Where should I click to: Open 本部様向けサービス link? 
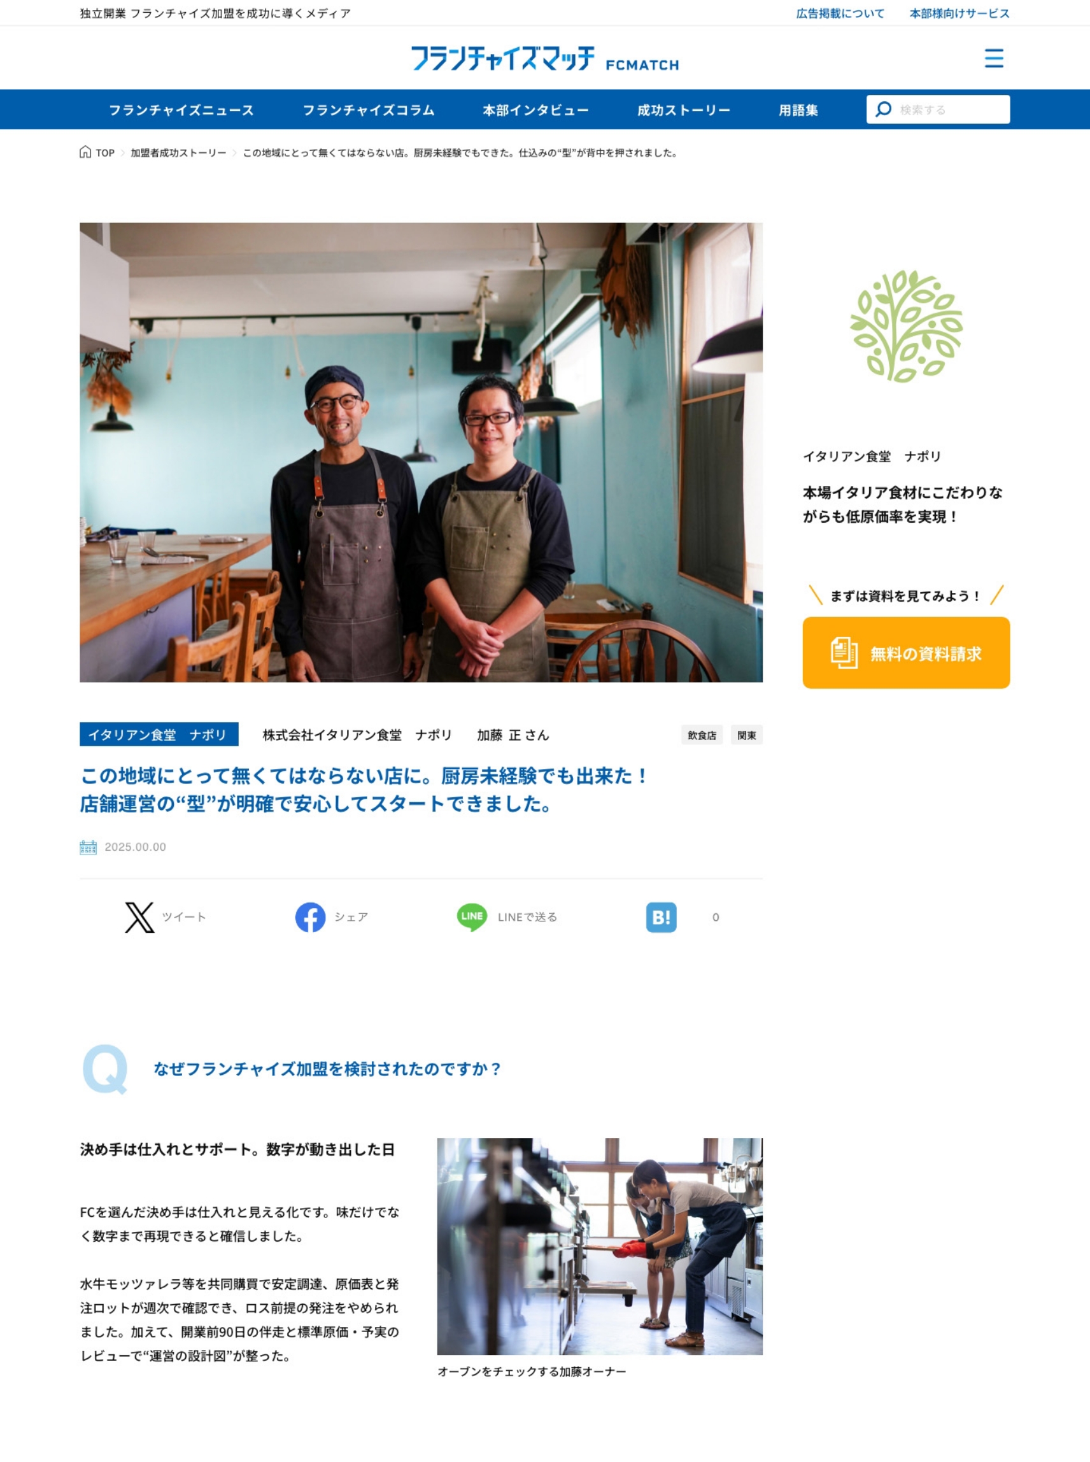point(959,13)
